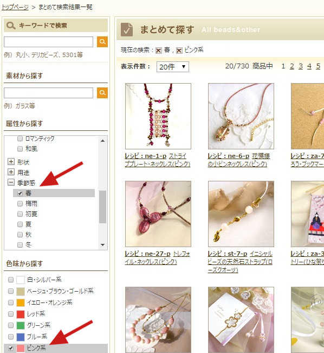The image size is (324, 353).
Task: Check the 白・シルバー系 color checkbox
Action: [10, 280]
